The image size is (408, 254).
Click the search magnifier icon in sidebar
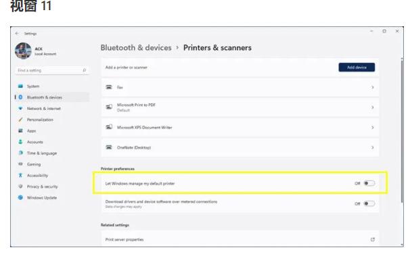[85, 70]
